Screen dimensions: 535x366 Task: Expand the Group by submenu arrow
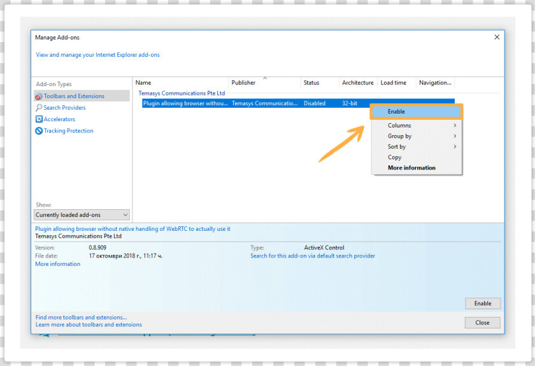tap(455, 136)
